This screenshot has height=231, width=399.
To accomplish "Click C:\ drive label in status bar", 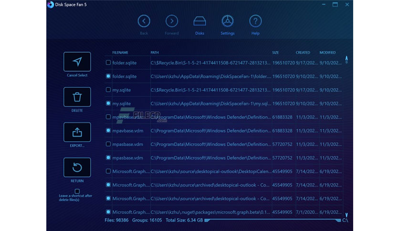I will 345,220.
